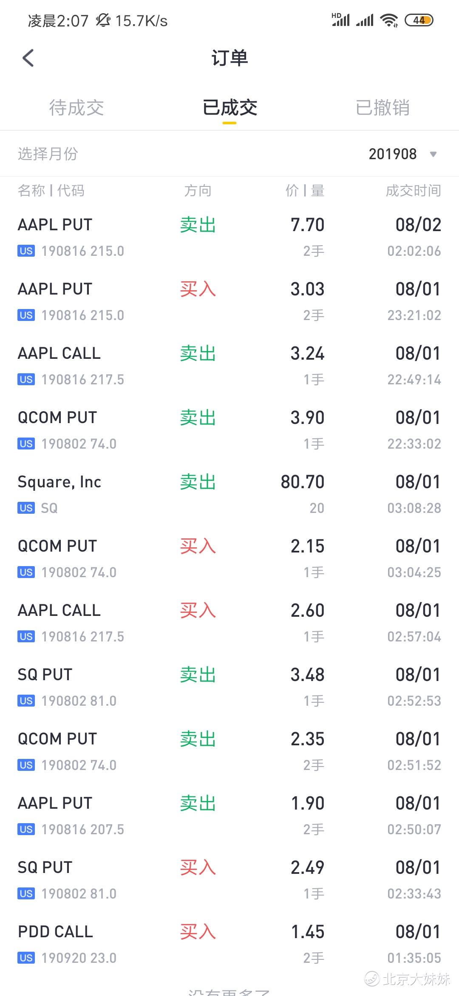This screenshot has width=459, height=996.
Task: Tap the back arrow icon
Action: click(28, 58)
